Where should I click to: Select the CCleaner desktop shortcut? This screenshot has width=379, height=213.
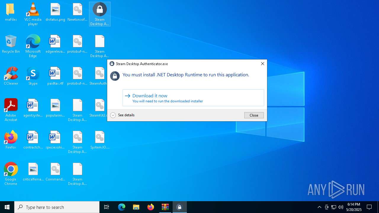(11, 77)
